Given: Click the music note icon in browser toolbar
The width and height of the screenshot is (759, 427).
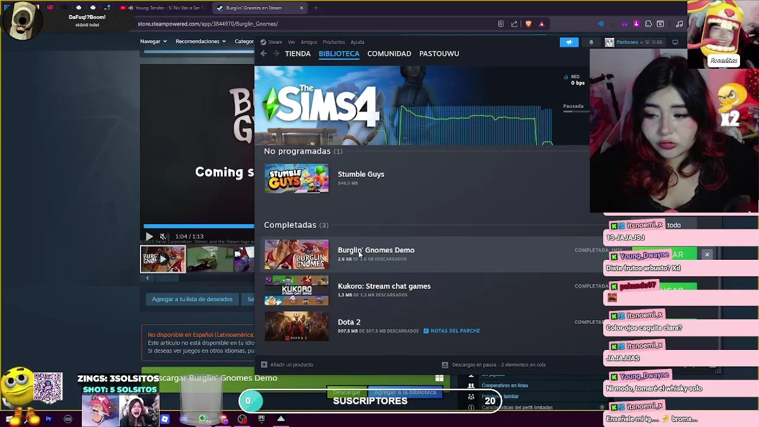Looking at the screenshot, I should 680,24.
